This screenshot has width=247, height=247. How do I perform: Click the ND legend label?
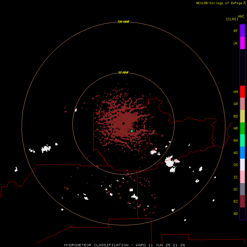236,214
